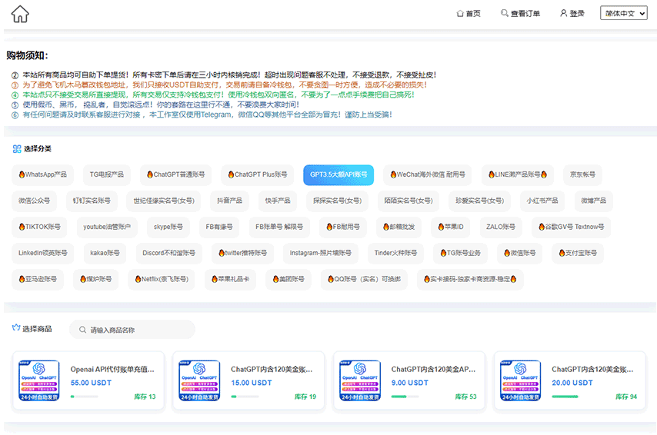Open 查看订单 order lookup
The height and width of the screenshot is (435, 657).
(520, 13)
